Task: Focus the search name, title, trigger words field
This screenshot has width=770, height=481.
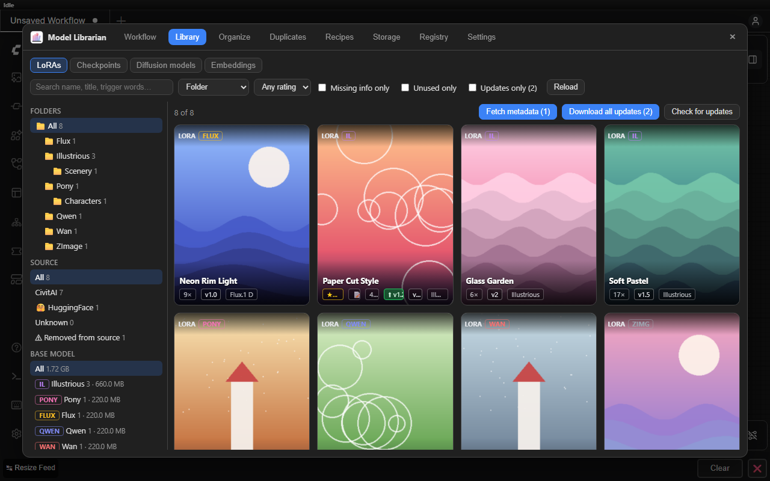Action: point(102,87)
